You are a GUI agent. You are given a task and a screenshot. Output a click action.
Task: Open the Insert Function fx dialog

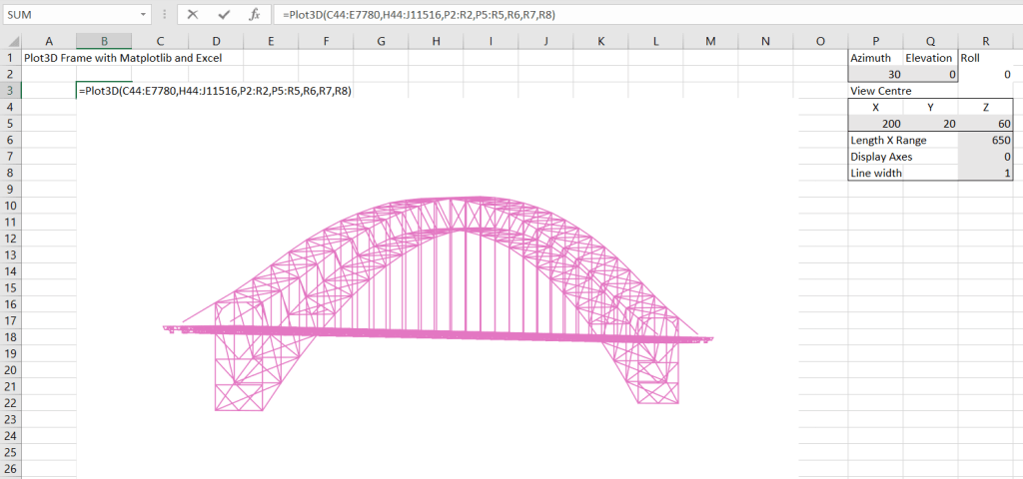coord(255,15)
